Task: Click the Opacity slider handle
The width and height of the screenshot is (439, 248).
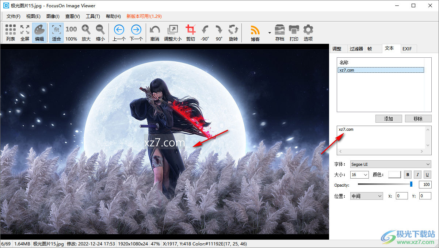Action: 411,184
